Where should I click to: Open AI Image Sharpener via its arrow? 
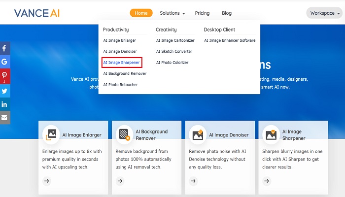267,181
